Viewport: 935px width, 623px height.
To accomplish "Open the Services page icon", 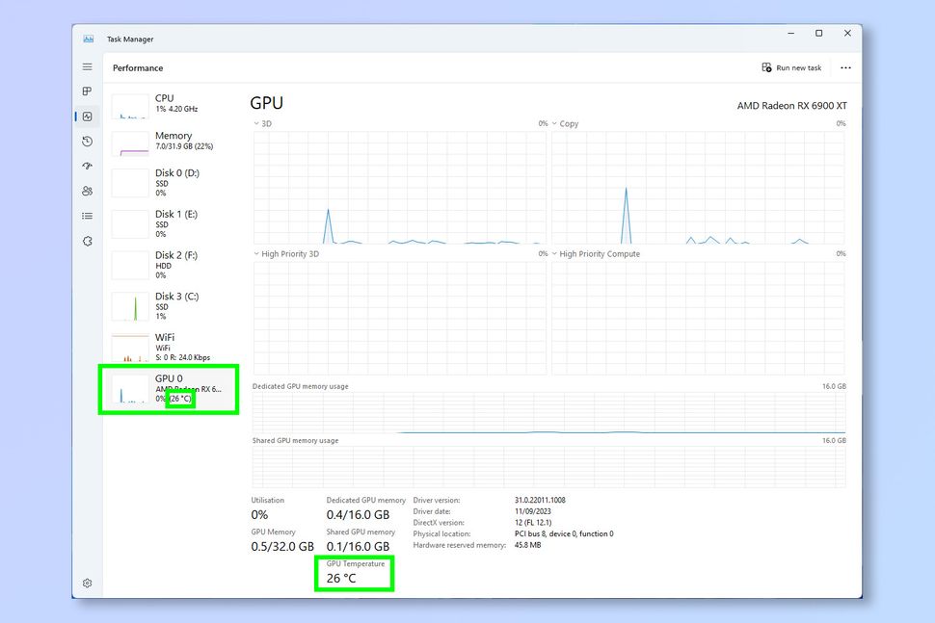I will click(87, 241).
